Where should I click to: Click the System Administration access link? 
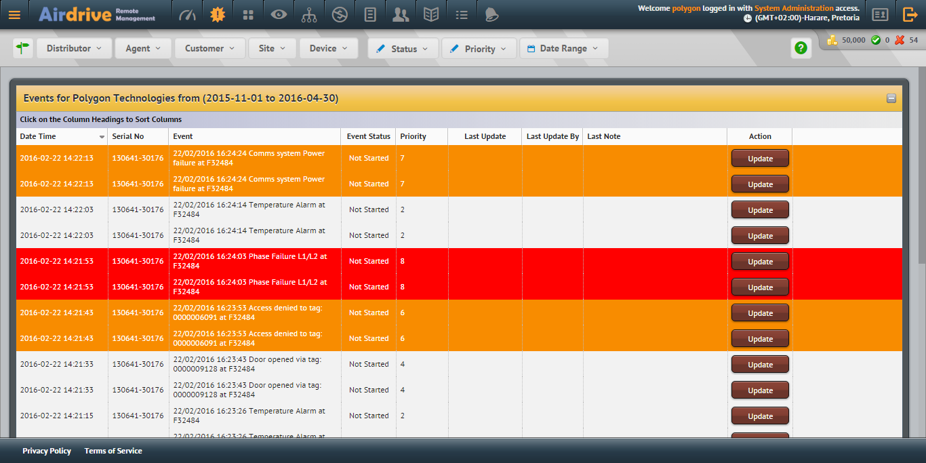point(793,8)
